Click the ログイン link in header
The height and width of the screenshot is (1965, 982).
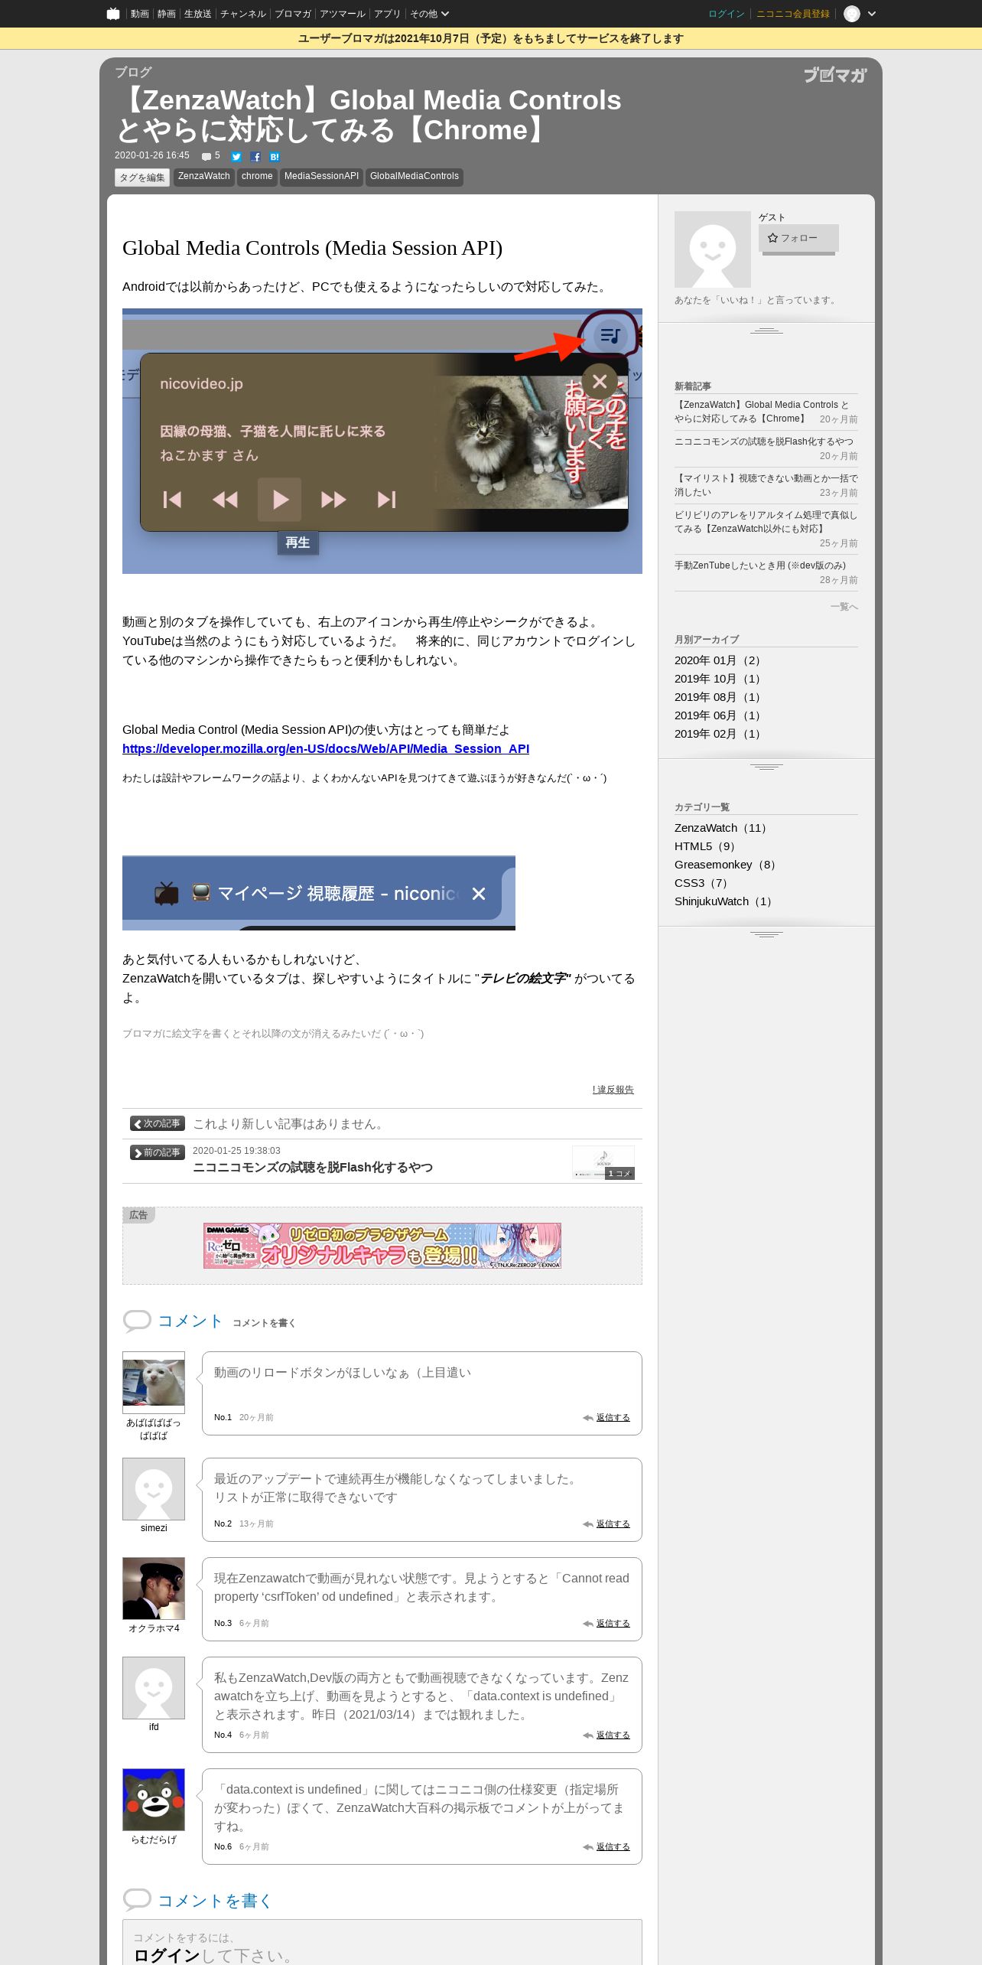726,14
